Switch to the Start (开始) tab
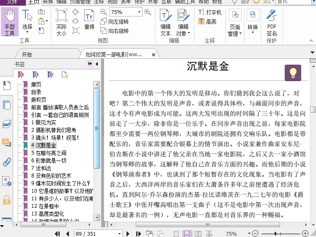The width and height of the screenshot is (316, 237). coord(27,54)
